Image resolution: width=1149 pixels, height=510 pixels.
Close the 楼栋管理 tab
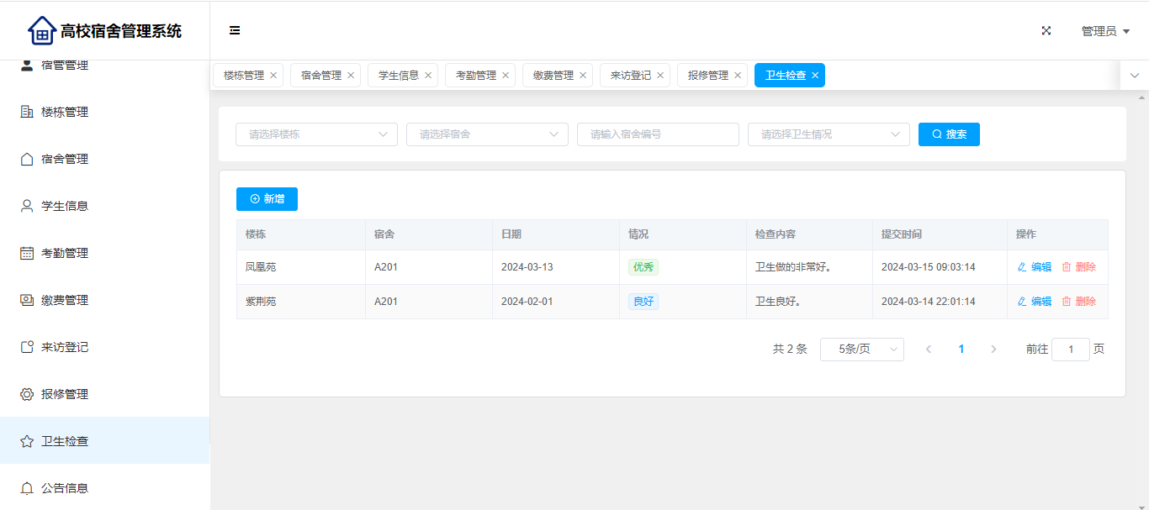(x=273, y=76)
